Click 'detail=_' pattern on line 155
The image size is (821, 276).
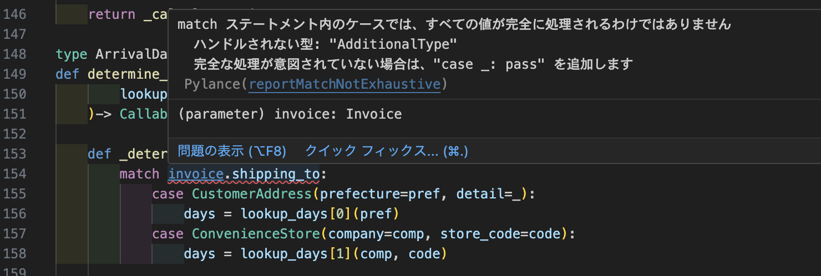tap(489, 194)
